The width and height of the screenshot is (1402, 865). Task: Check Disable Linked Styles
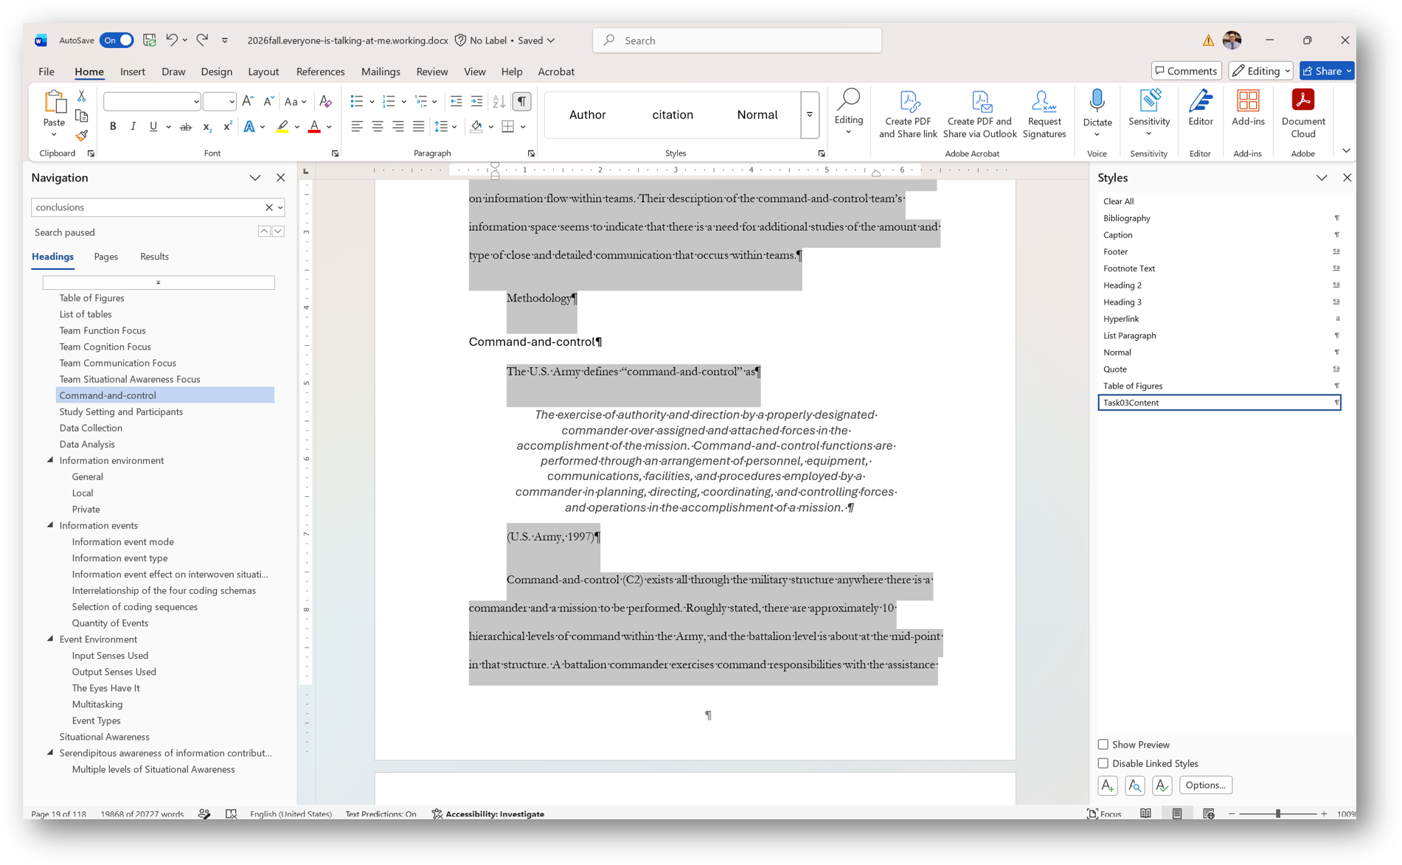[1103, 764]
